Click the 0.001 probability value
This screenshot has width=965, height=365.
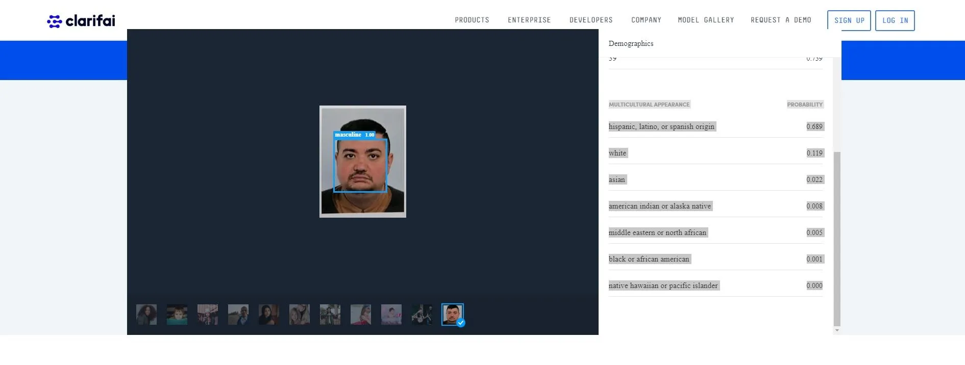tap(814, 259)
